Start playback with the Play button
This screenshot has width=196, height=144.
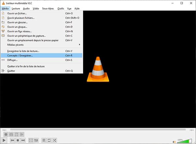click(x=4, y=140)
